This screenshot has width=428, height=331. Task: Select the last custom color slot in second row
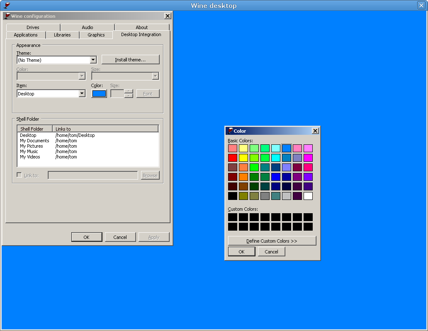pos(308,226)
